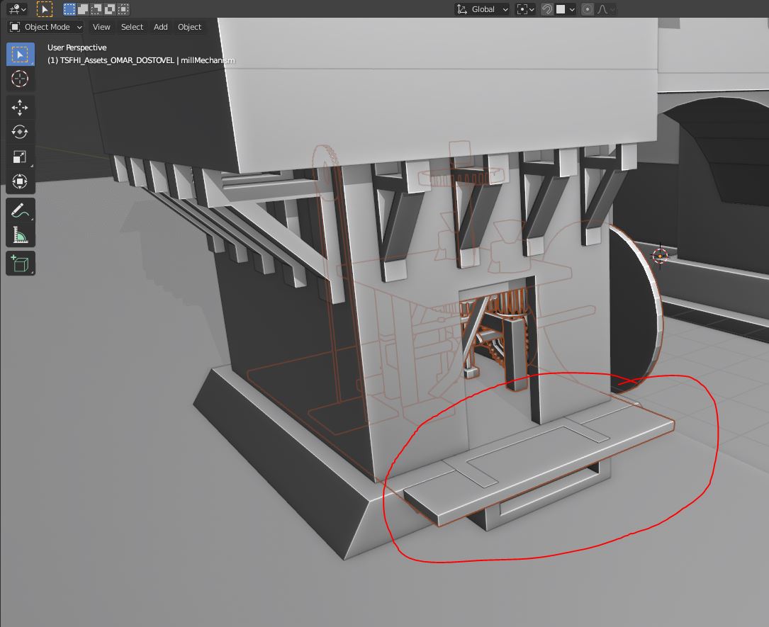This screenshot has width=769, height=627.
Task: Choose the Move tool
Action: [20, 108]
